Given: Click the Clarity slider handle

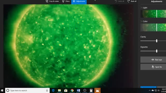Looking at the screenshot, I should [157, 41].
